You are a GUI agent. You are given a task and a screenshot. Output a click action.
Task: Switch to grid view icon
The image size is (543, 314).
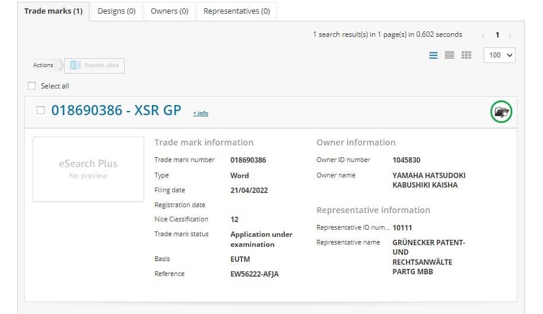coord(466,55)
